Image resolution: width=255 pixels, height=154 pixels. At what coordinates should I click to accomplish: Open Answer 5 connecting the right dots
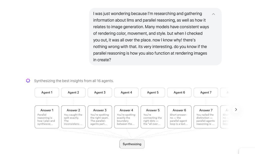153,117
